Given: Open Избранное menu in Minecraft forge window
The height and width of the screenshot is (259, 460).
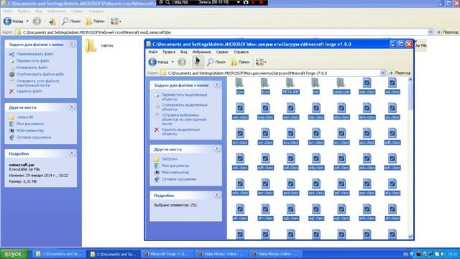Looking at the screenshot, I should 201,52.
